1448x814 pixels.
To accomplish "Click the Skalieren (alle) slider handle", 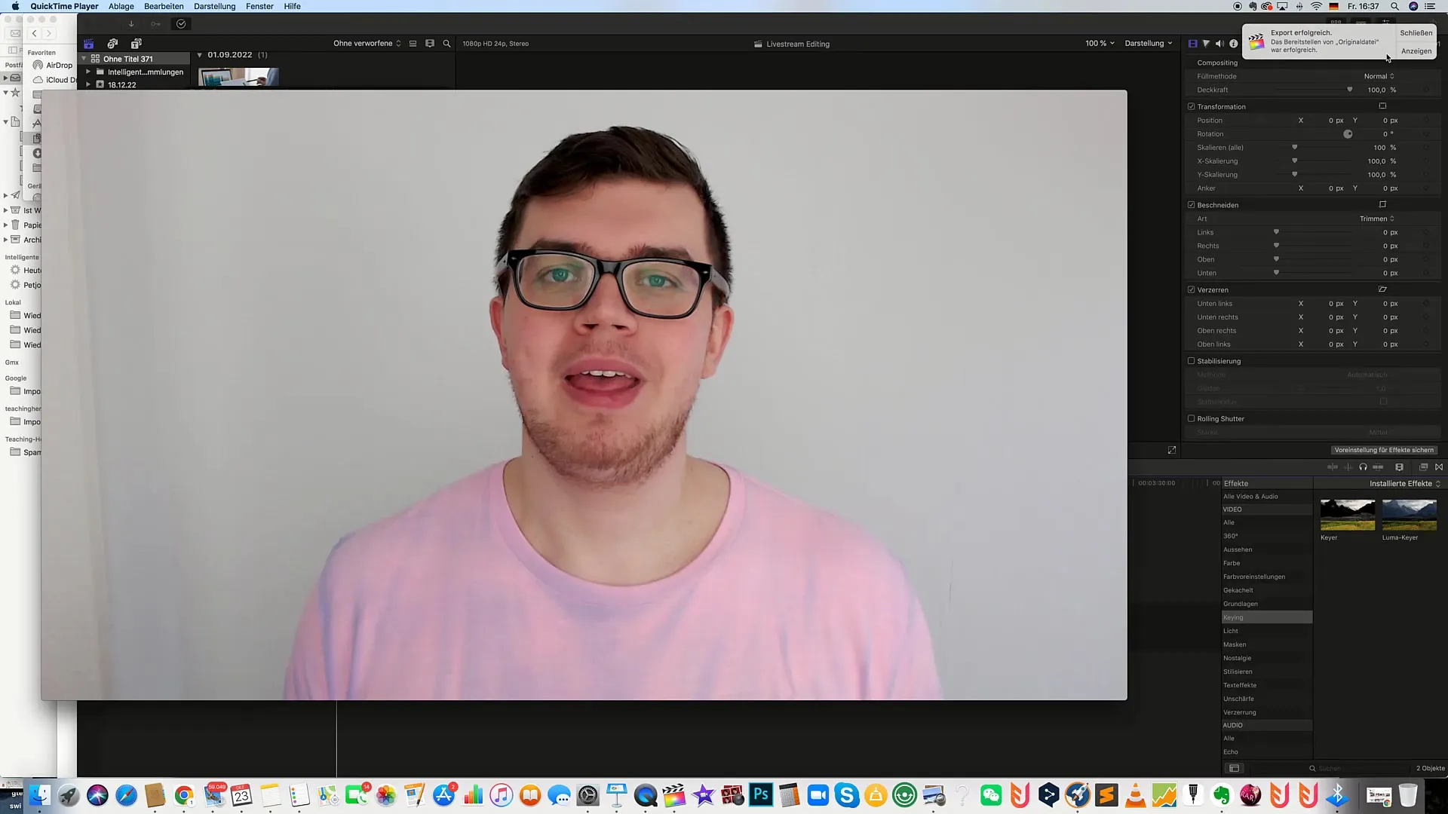I will pos(1295,147).
